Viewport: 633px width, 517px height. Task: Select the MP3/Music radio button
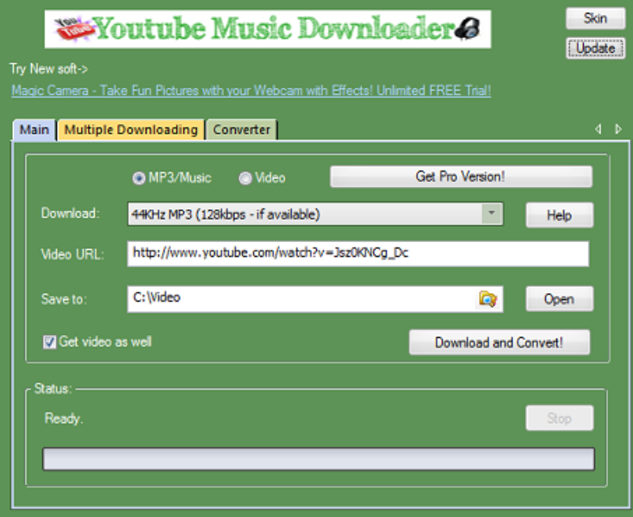click(139, 178)
